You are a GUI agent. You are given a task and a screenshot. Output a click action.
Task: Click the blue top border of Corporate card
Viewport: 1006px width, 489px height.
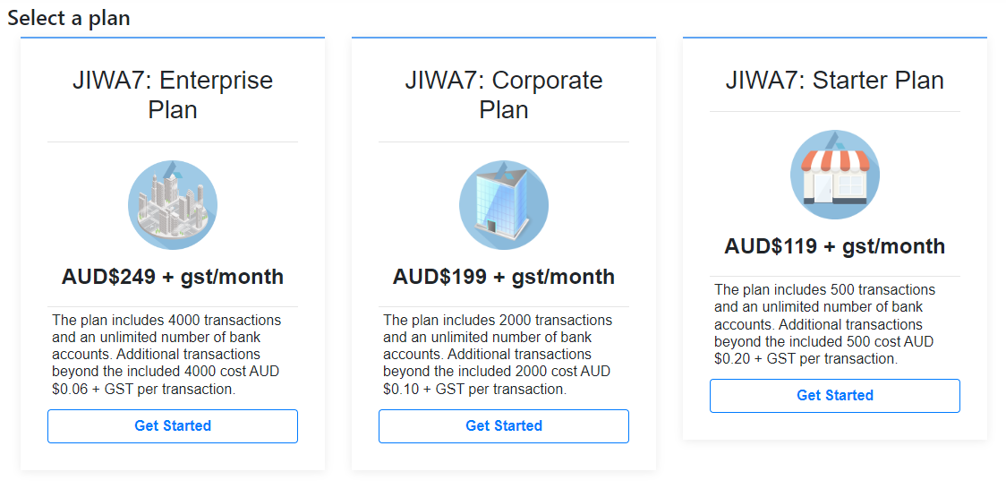[504, 38]
